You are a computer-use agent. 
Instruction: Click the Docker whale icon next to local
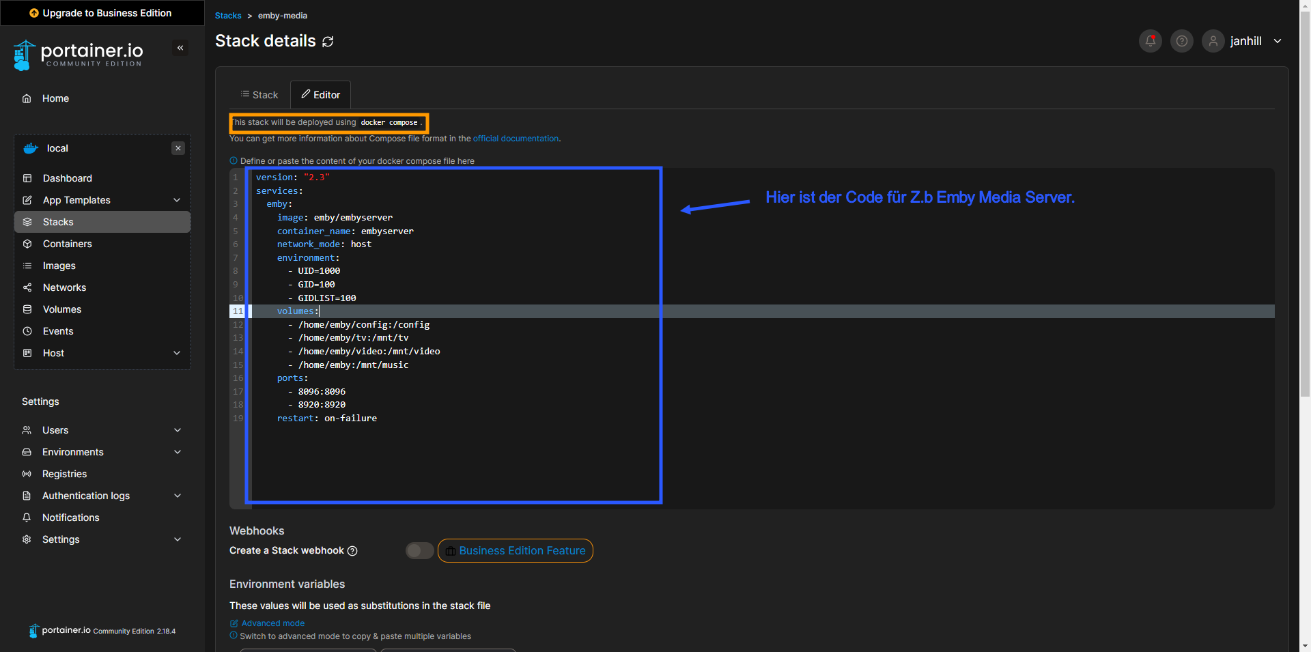click(31, 148)
